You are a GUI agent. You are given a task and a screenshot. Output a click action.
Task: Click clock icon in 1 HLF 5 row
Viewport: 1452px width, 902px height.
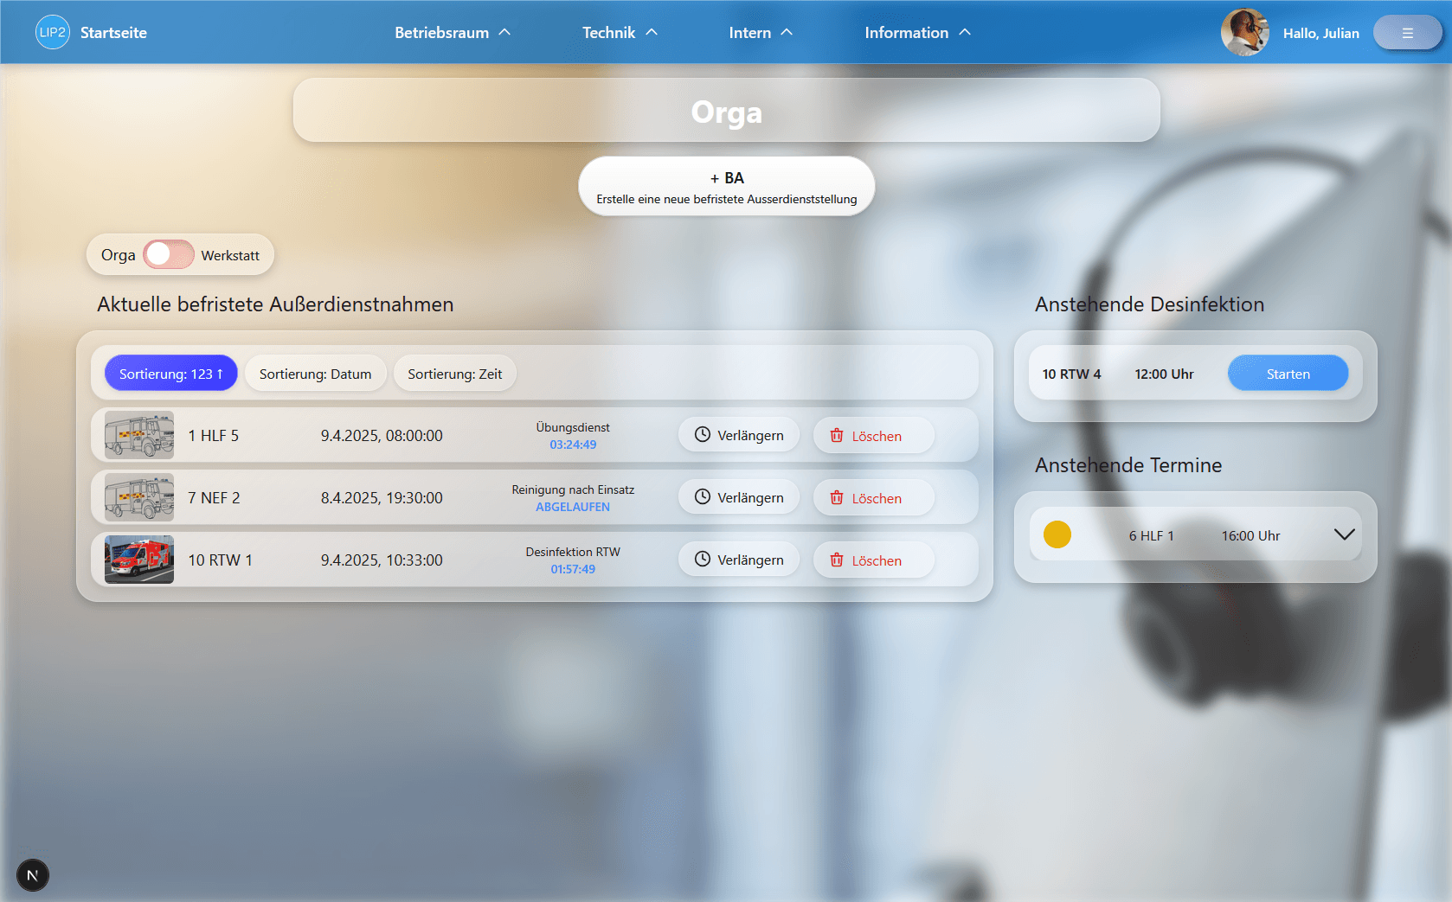click(703, 435)
